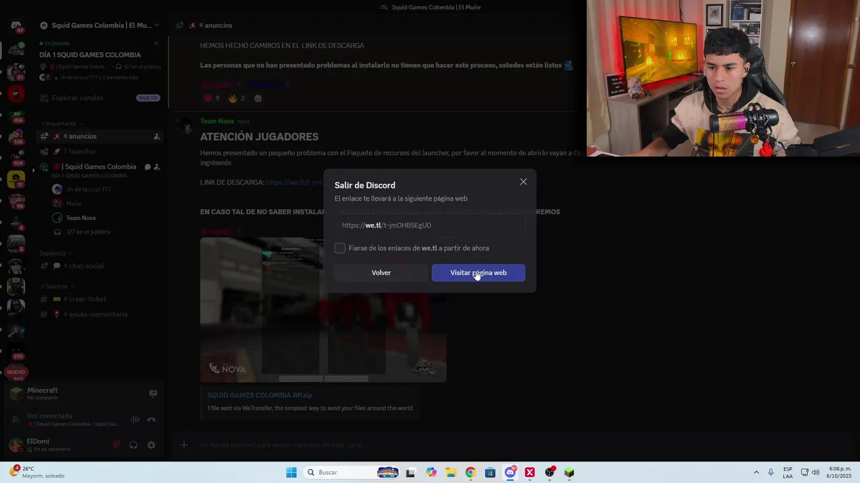Click server icon with 138 badge
The width and height of the screenshot is (860, 483).
click(16, 136)
